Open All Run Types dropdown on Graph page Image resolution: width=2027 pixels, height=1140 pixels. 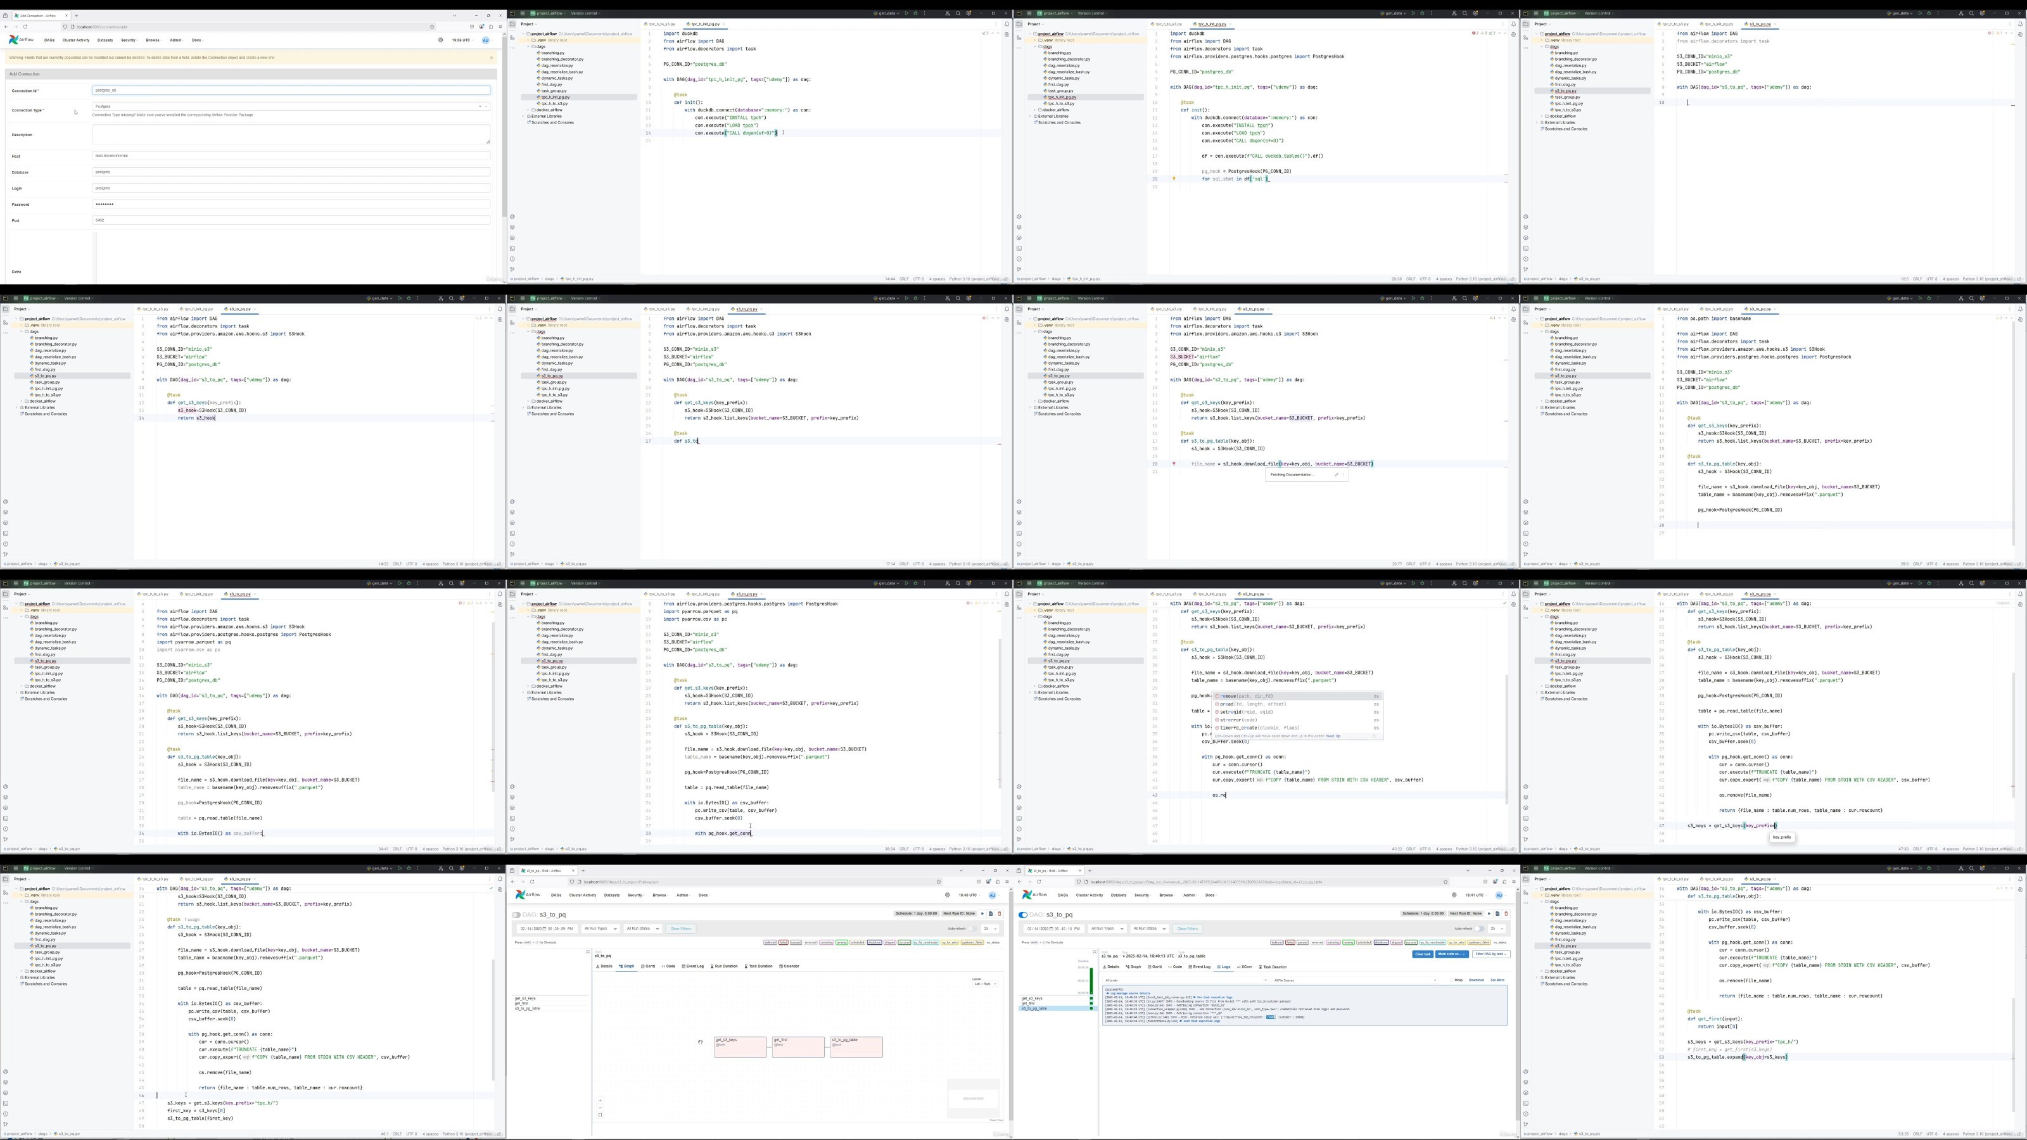tap(601, 928)
